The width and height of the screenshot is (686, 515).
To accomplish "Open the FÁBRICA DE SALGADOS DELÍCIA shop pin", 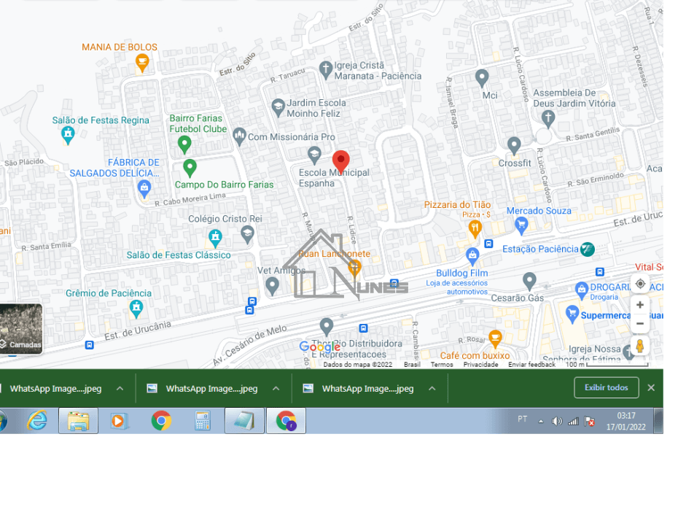I will point(144,189).
